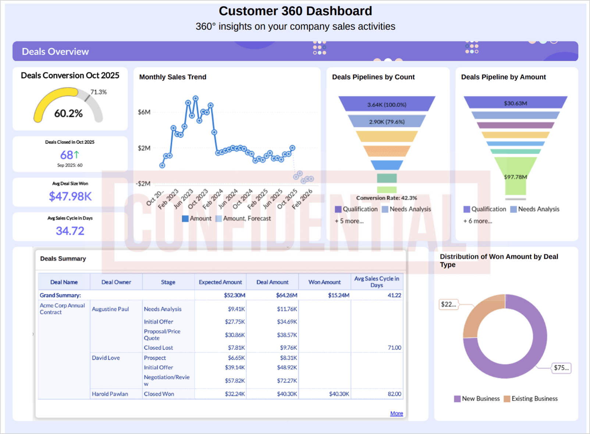Expand '+ 5 more...' legend items
This screenshot has height=434, width=590.
(x=349, y=221)
